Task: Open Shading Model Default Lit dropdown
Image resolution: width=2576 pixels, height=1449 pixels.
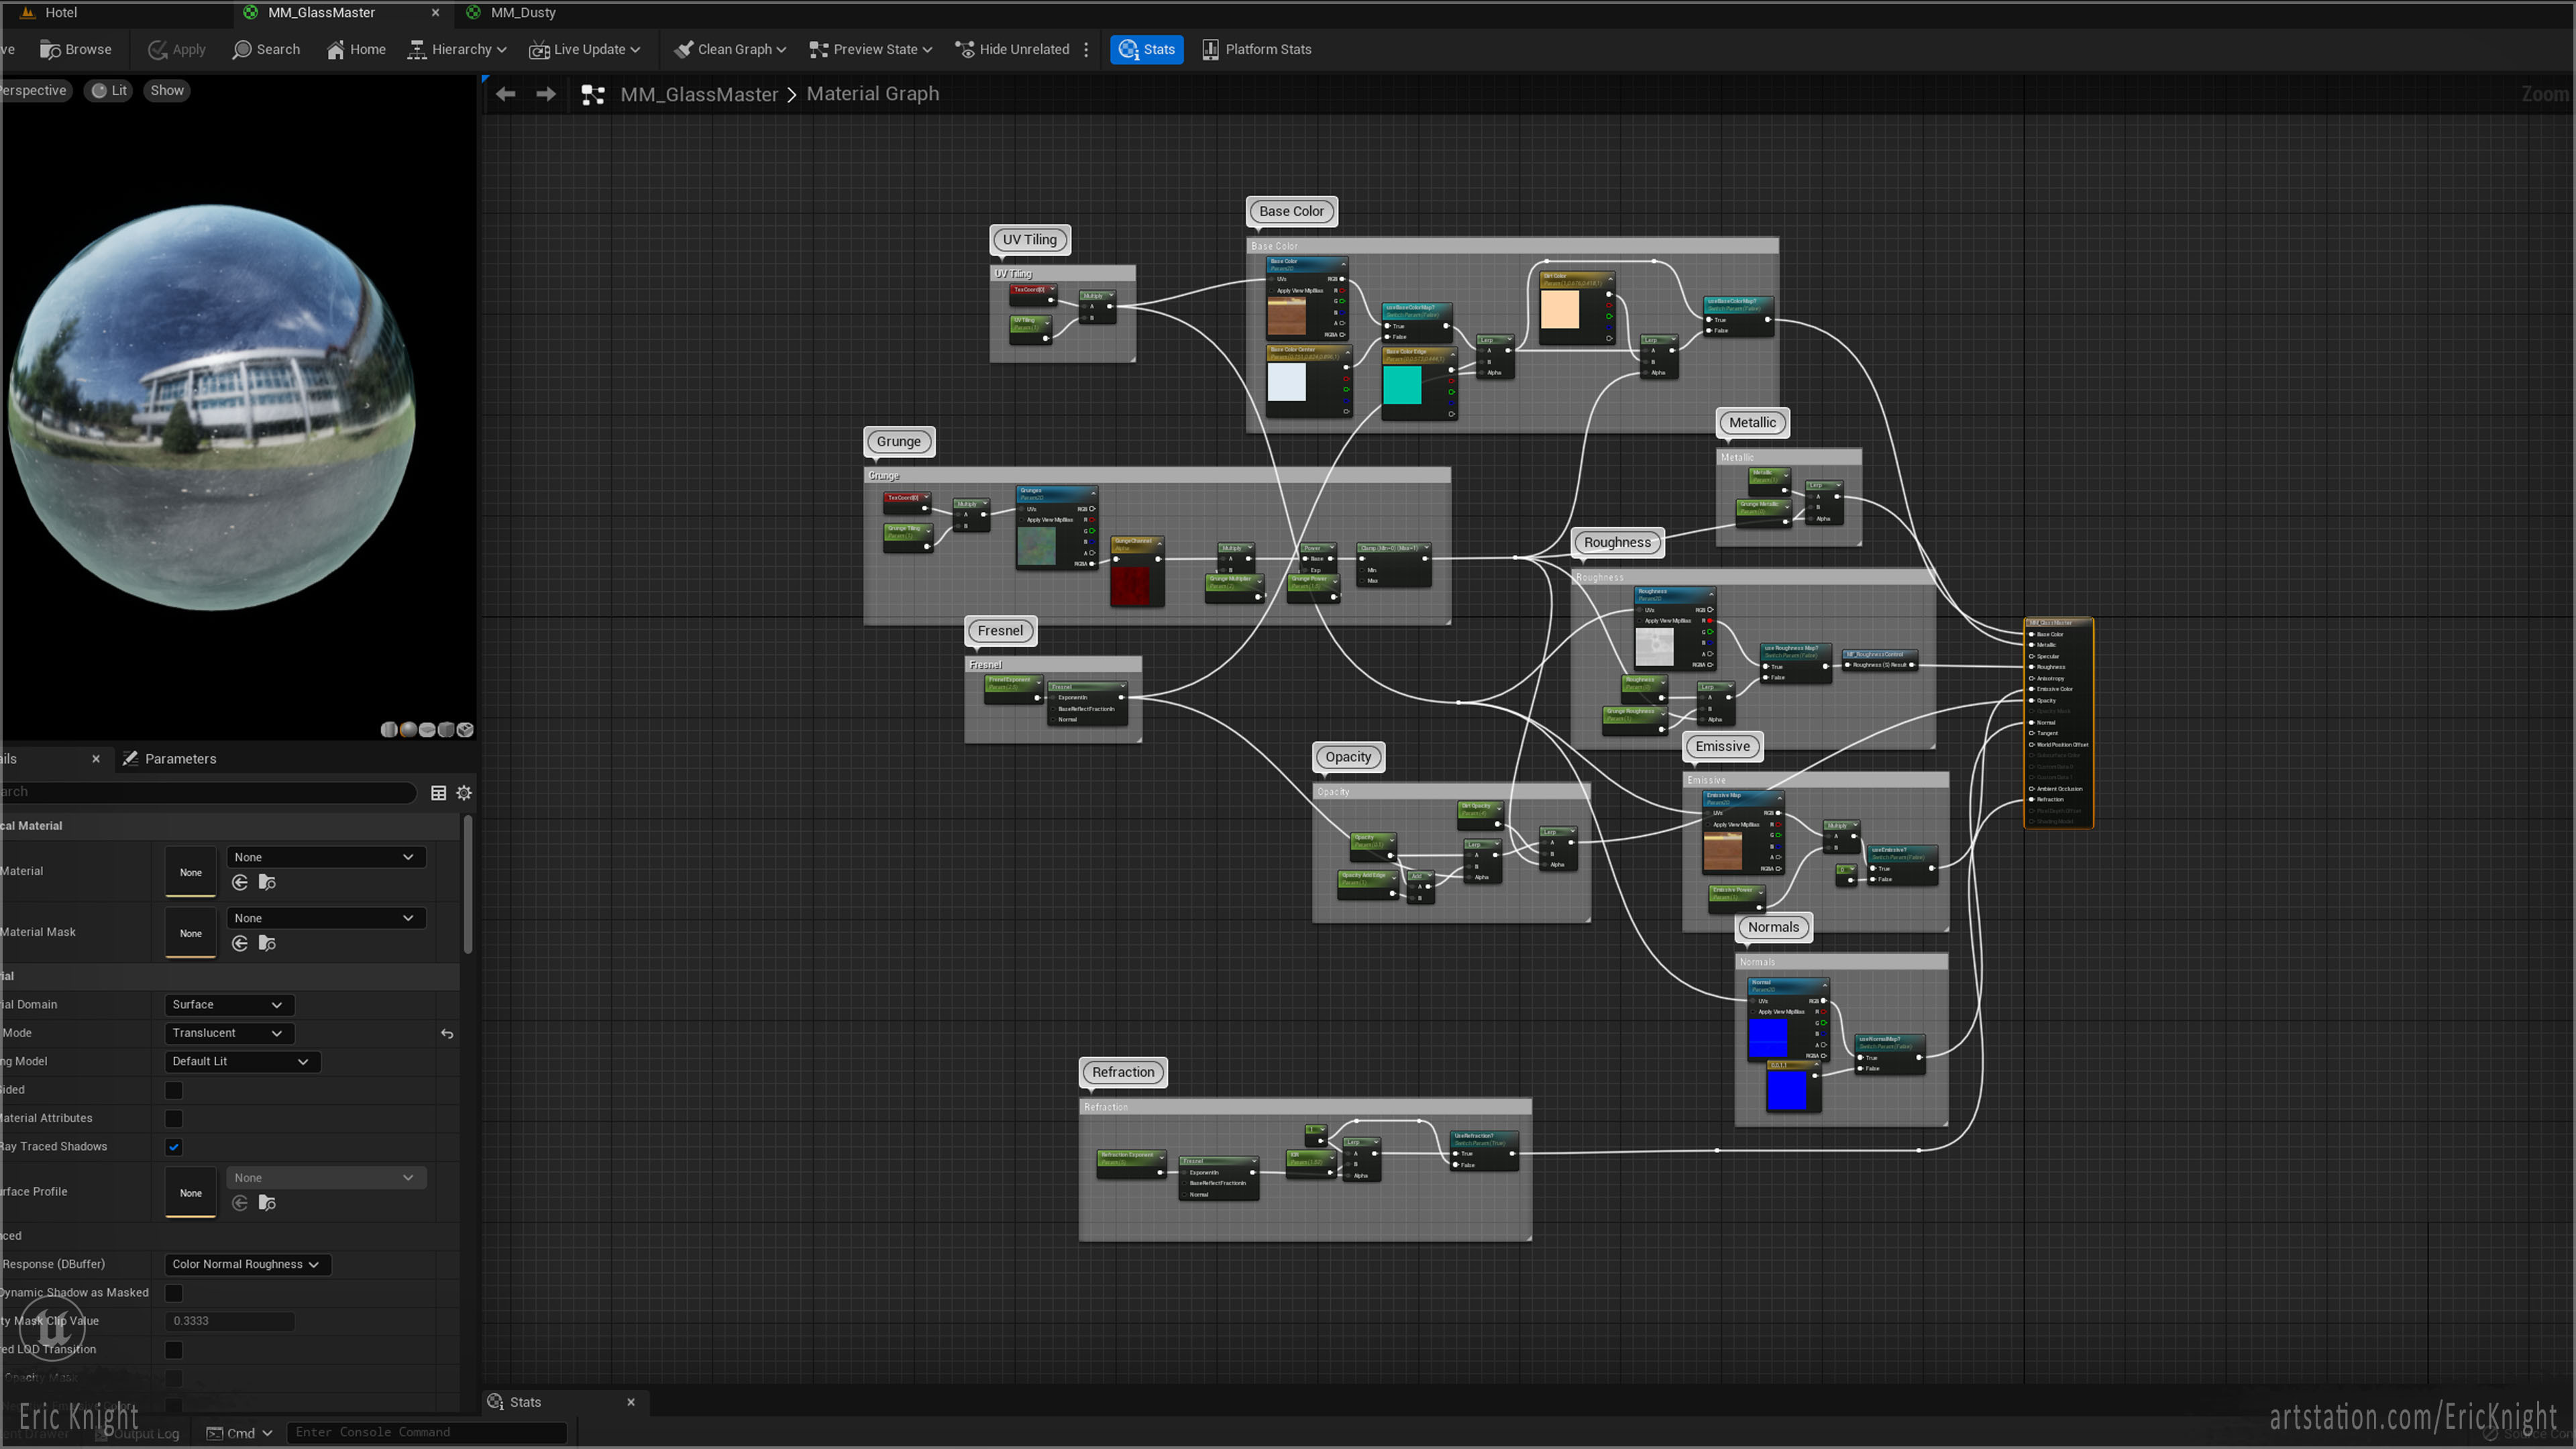Action: [242, 1061]
